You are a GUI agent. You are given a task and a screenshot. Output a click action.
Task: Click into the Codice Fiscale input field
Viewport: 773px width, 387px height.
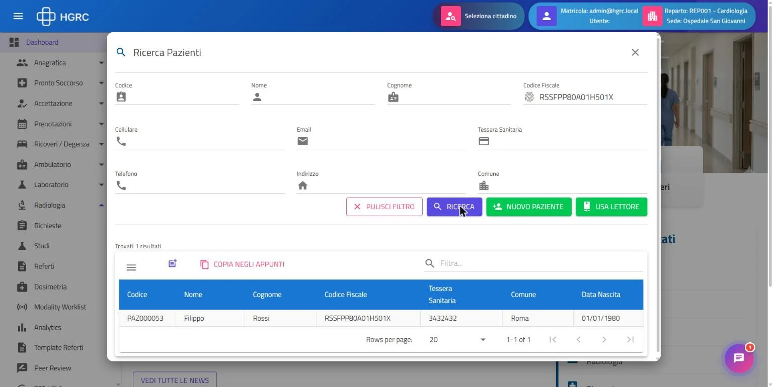pos(585,97)
